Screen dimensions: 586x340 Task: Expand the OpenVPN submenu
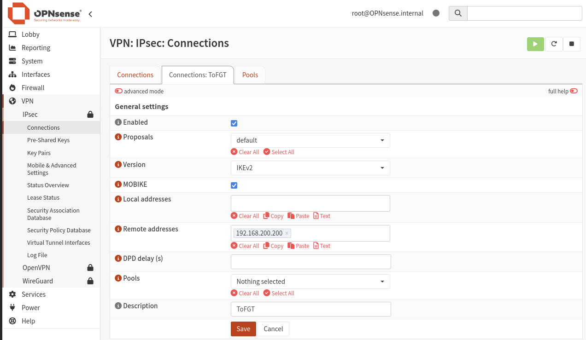[x=51, y=268]
